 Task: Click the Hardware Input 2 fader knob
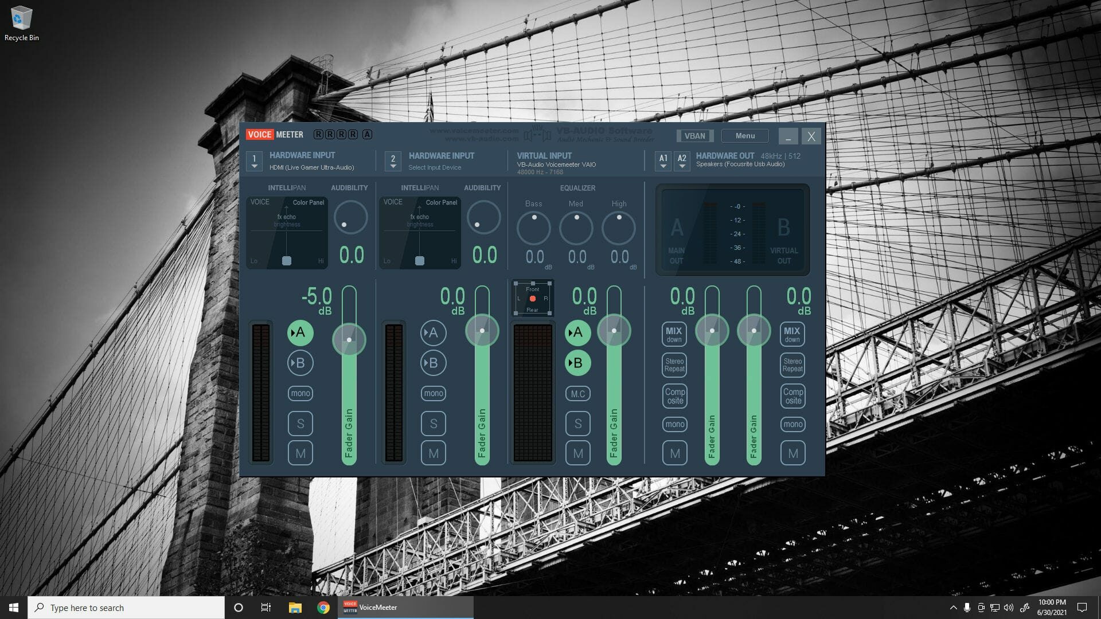[x=482, y=331]
